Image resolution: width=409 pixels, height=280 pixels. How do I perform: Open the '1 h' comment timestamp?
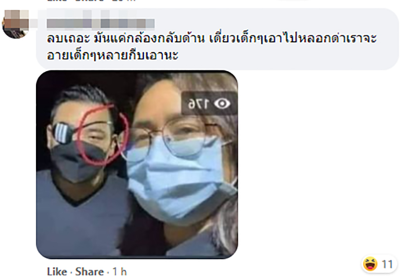coord(120,272)
